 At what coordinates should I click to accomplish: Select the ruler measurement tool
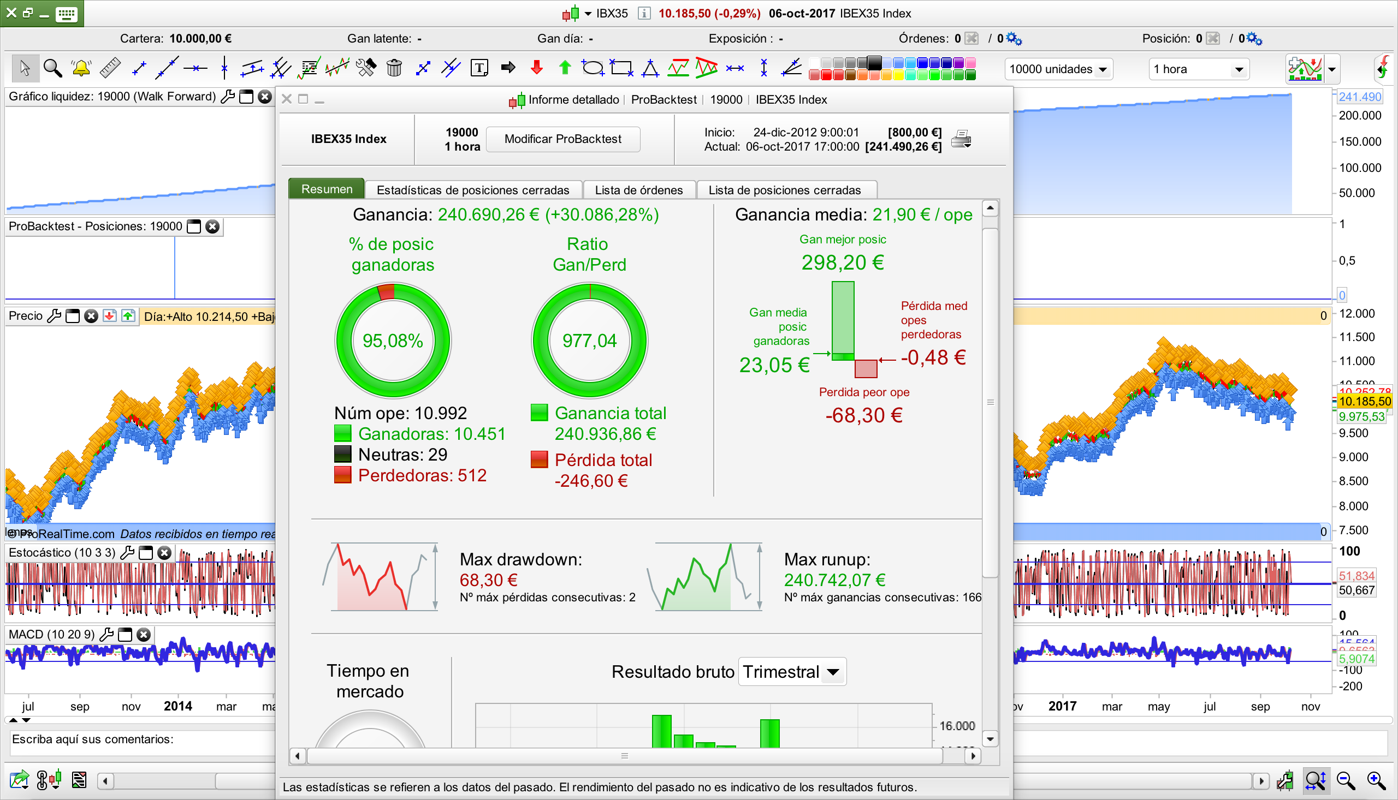[x=110, y=68]
